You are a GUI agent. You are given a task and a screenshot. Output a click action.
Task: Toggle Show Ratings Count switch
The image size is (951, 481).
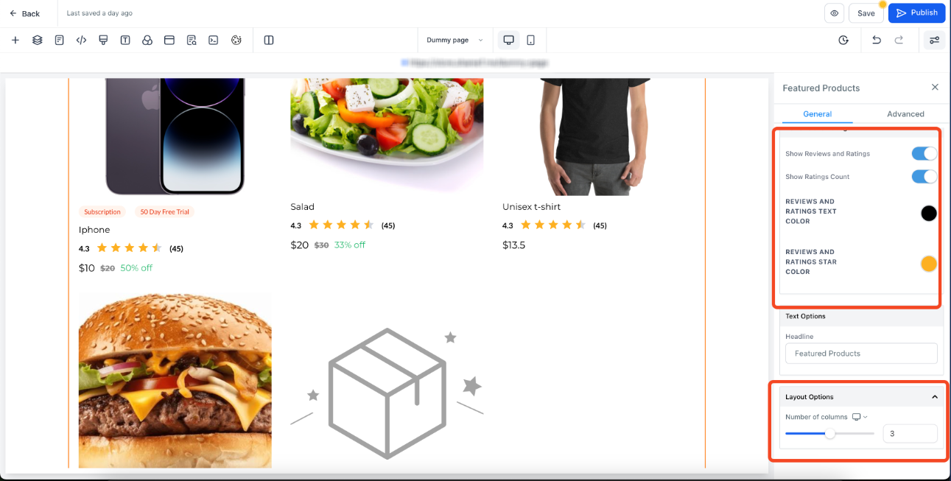[924, 176]
